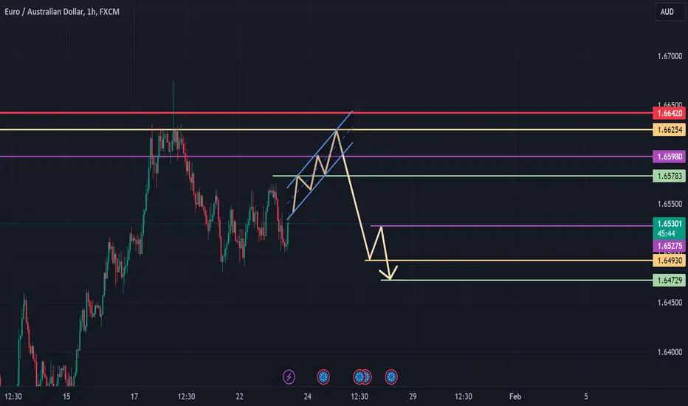Open the Euro event icon beside the lightning icon

pos(323,376)
